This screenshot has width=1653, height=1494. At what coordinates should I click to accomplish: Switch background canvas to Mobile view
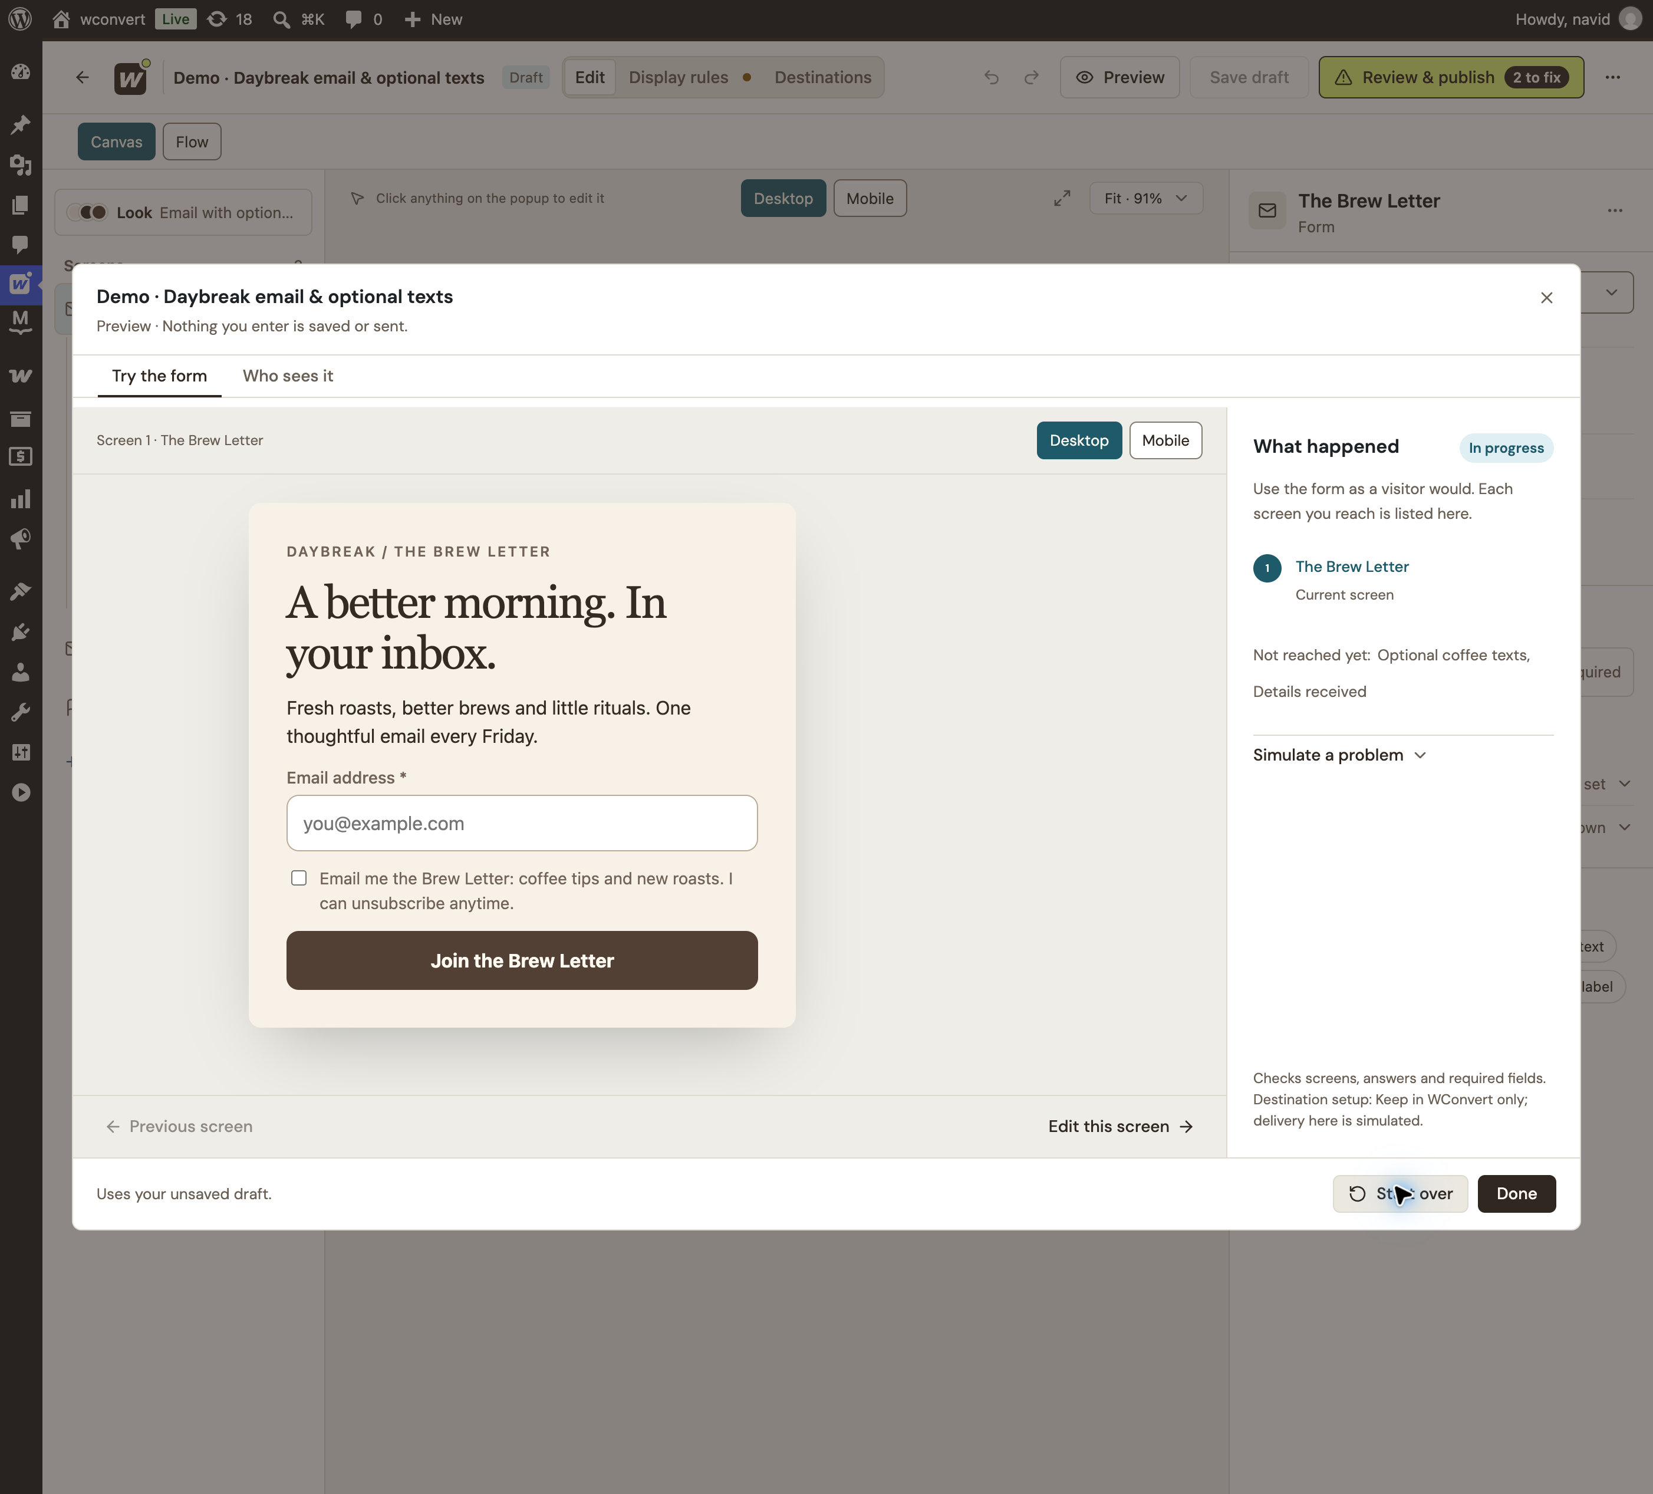870,199
